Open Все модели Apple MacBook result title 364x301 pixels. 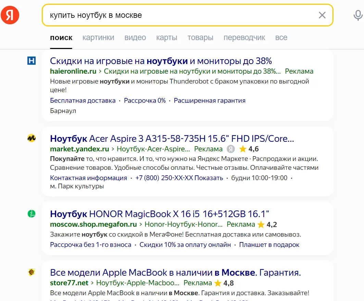coord(176,273)
